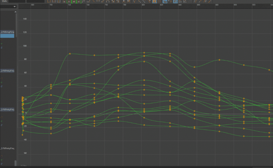Viewport: 273px width, 168px height.
Task: Select highlighted blue row under FKRingFing
Action: pos(7,36)
